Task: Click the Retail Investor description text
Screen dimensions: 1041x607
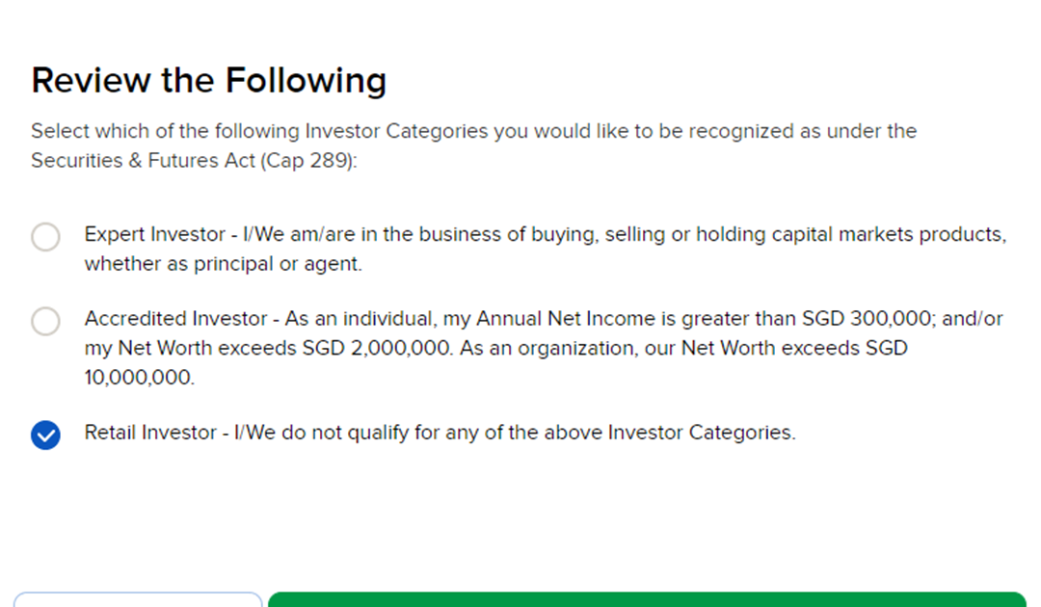Action: point(440,433)
